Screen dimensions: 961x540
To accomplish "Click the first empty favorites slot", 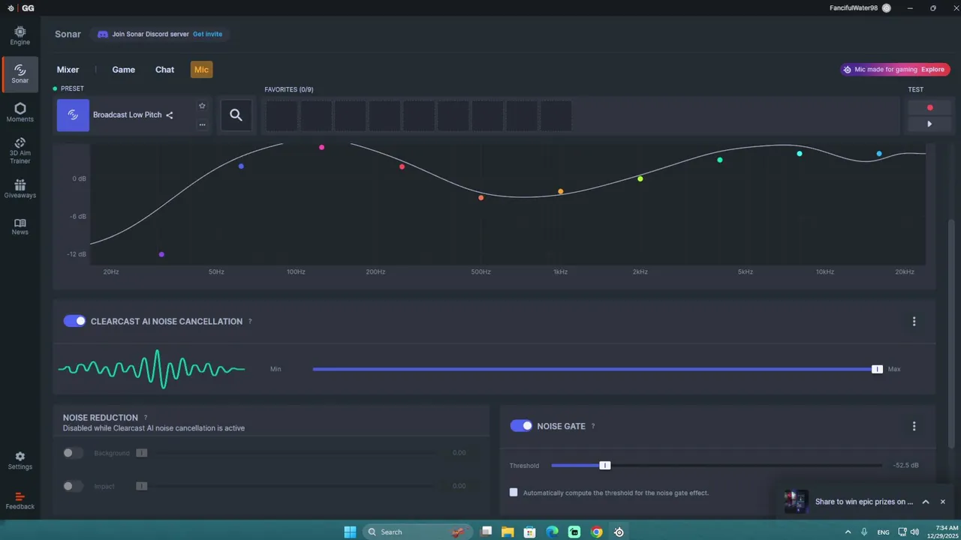I will [x=282, y=115].
